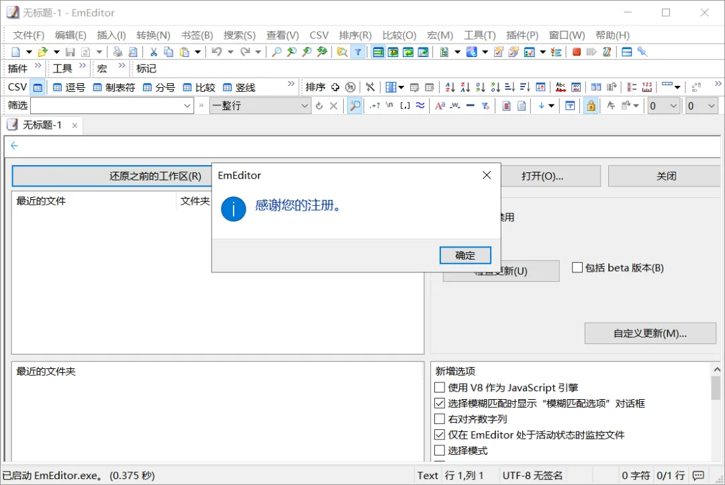Click the New file icon
725x485 pixels.
tap(15, 52)
